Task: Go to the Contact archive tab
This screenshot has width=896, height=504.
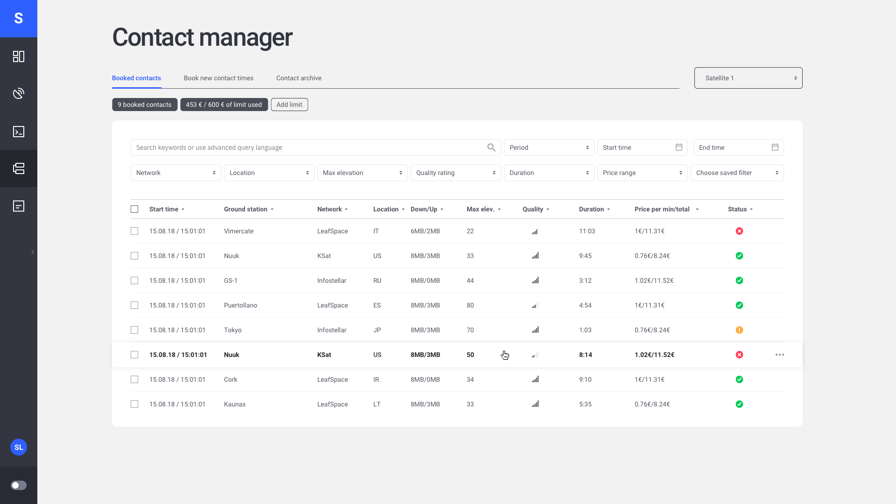Action: [x=299, y=78]
